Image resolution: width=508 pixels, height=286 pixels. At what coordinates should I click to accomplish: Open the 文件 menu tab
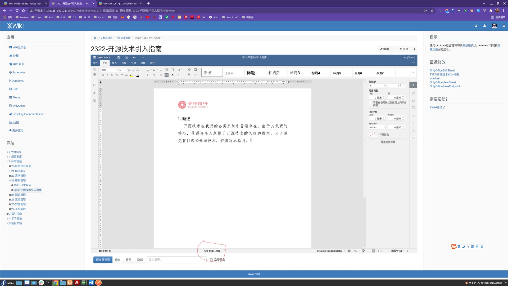click(x=95, y=63)
